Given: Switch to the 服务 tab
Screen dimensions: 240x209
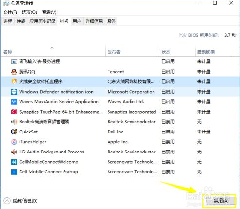Looking at the screenshot, I should [x=111, y=21].
